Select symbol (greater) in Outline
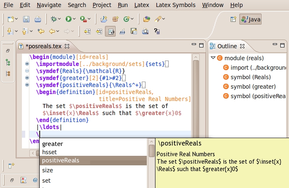The height and width of the screenshot is (188, 289). (x=252, y=87)
